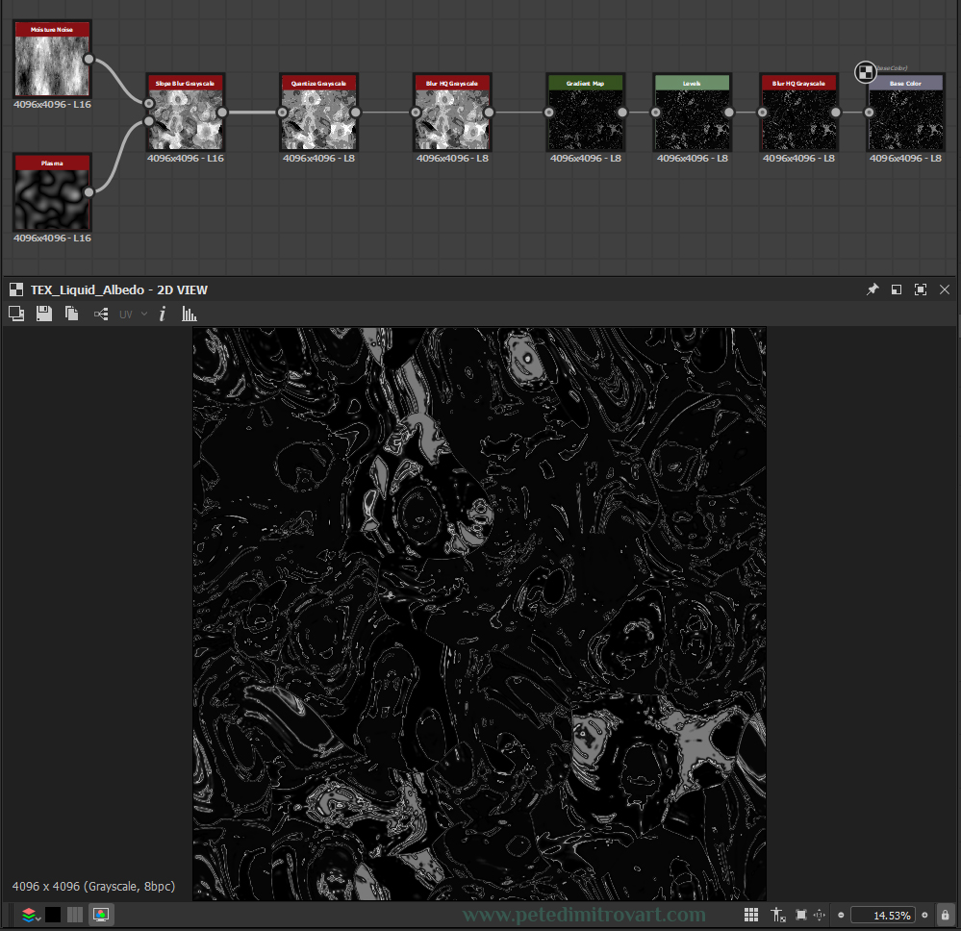961x931 pixels.
Task: Click the 2D view window-switch icon
Action: 16,314
